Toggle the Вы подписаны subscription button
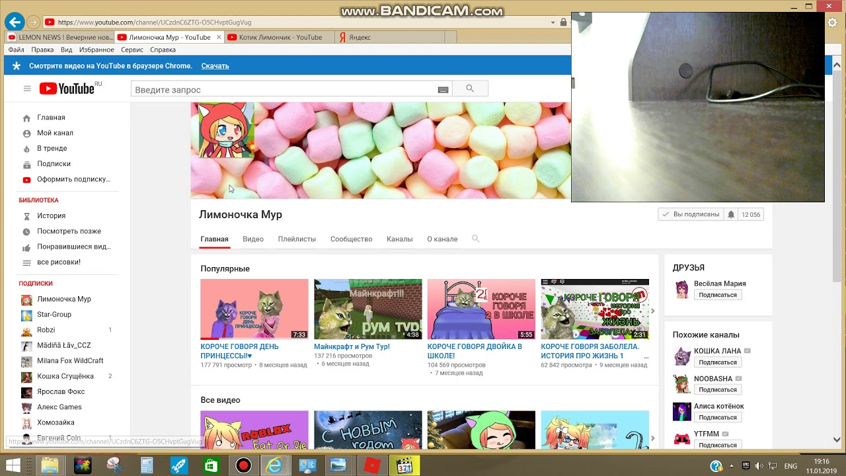Screen dimensions: 846x476 tap(690, 214)
